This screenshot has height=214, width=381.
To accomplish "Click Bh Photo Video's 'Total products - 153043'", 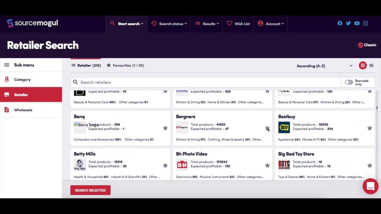I will click(209, 162).
